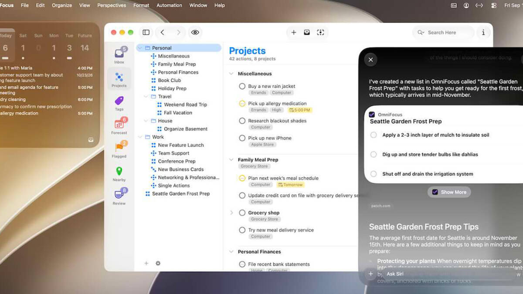Select the Weekend Road Trip project

pyautogui.click(x=186, y=105)
